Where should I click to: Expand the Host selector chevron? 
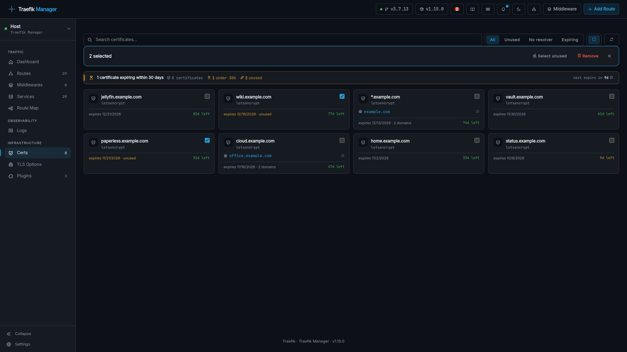pos(69,29)
